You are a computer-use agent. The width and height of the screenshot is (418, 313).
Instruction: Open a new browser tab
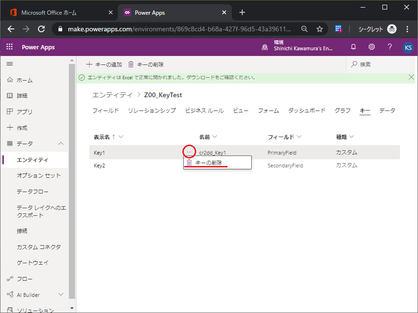[242, 12]
